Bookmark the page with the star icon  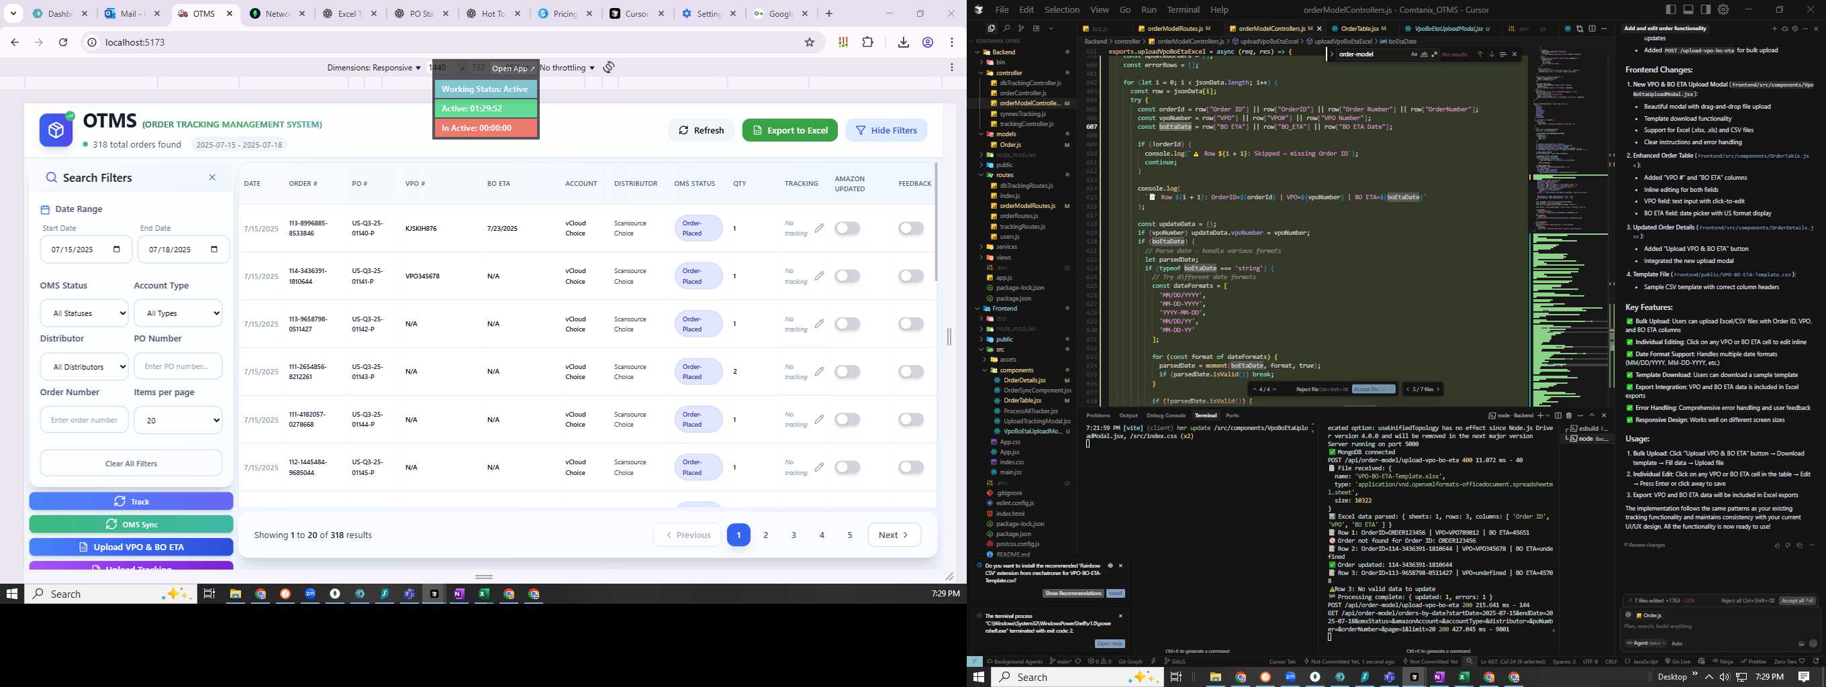coord(810,42)
